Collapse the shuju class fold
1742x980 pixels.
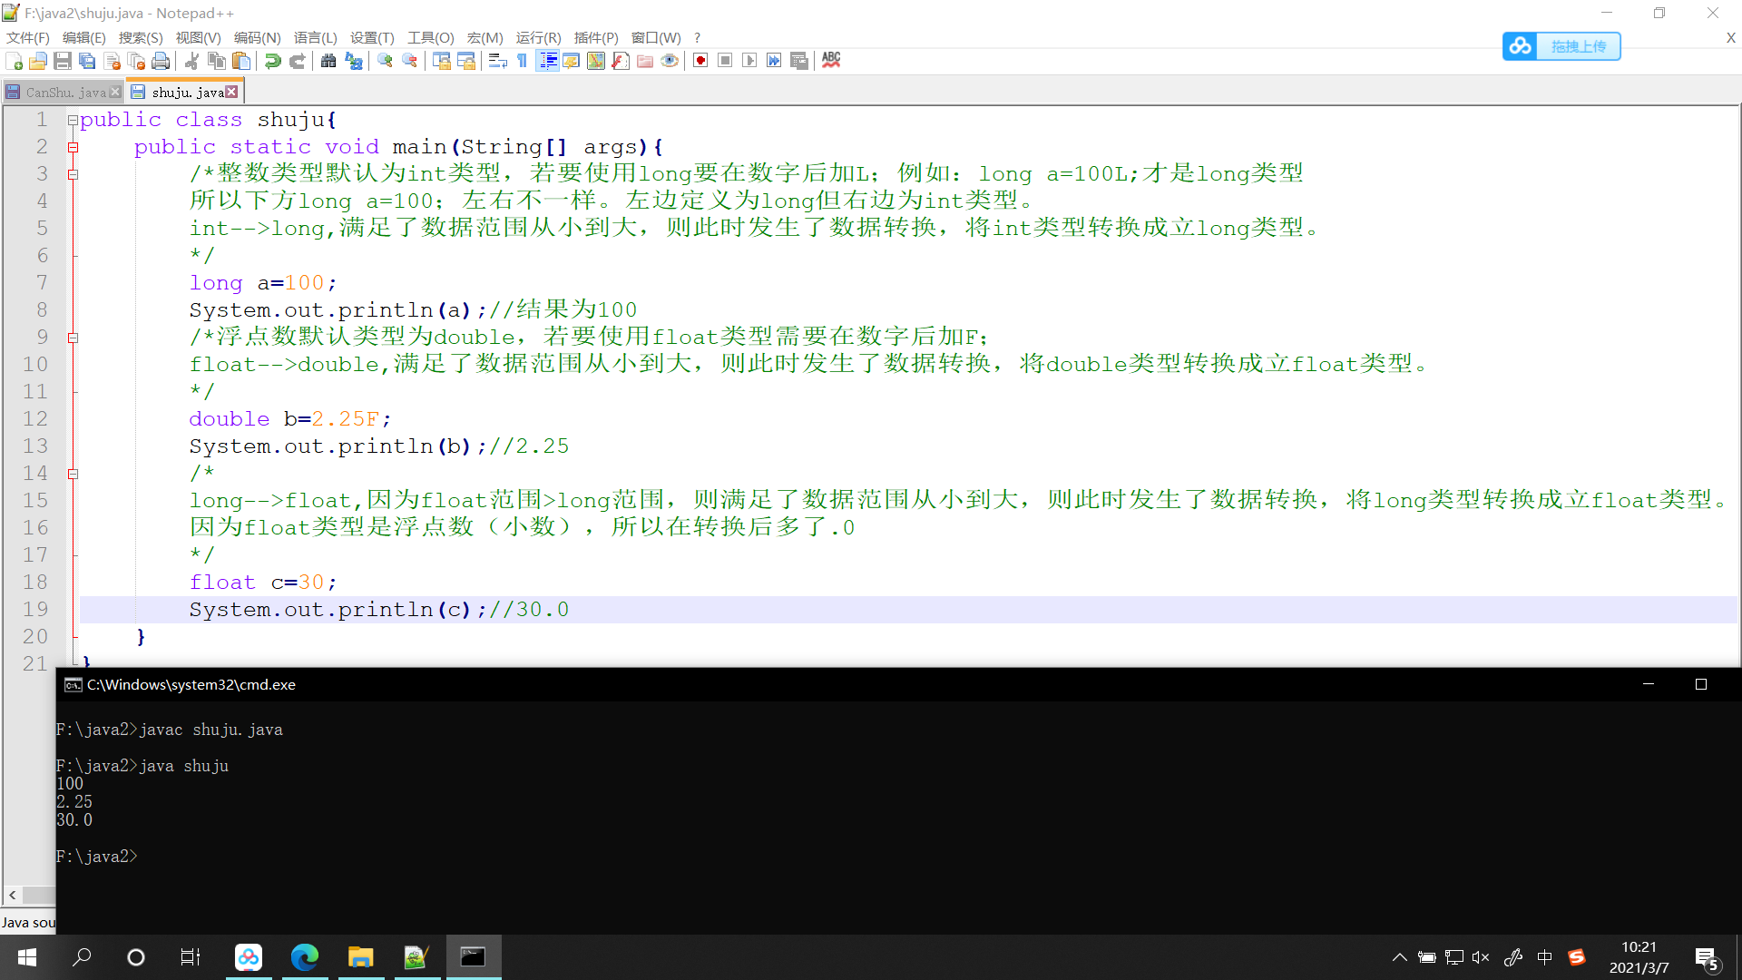(x=72, y=121)
